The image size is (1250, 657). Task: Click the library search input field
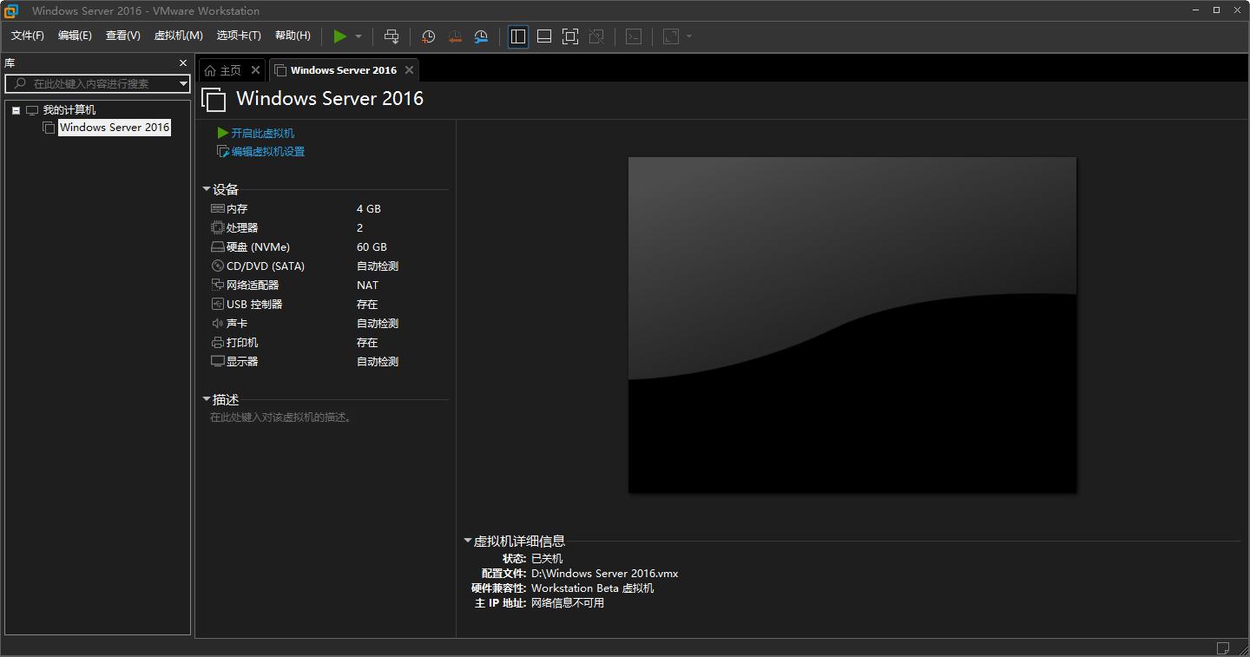pyautogui.click(x=97, y=83)
